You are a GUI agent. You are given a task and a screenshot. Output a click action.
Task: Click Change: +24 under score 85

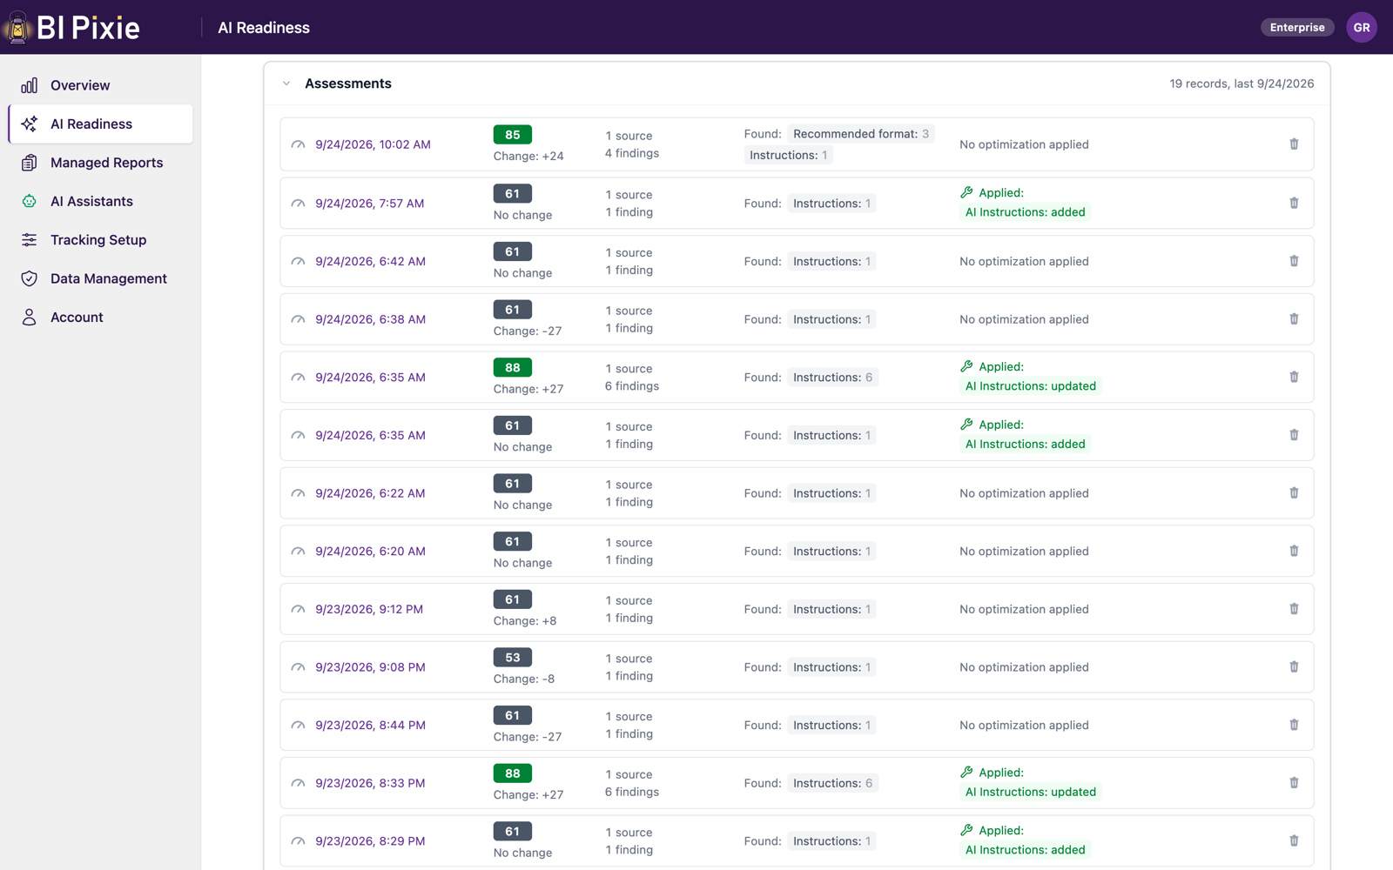tap(528, 157)
